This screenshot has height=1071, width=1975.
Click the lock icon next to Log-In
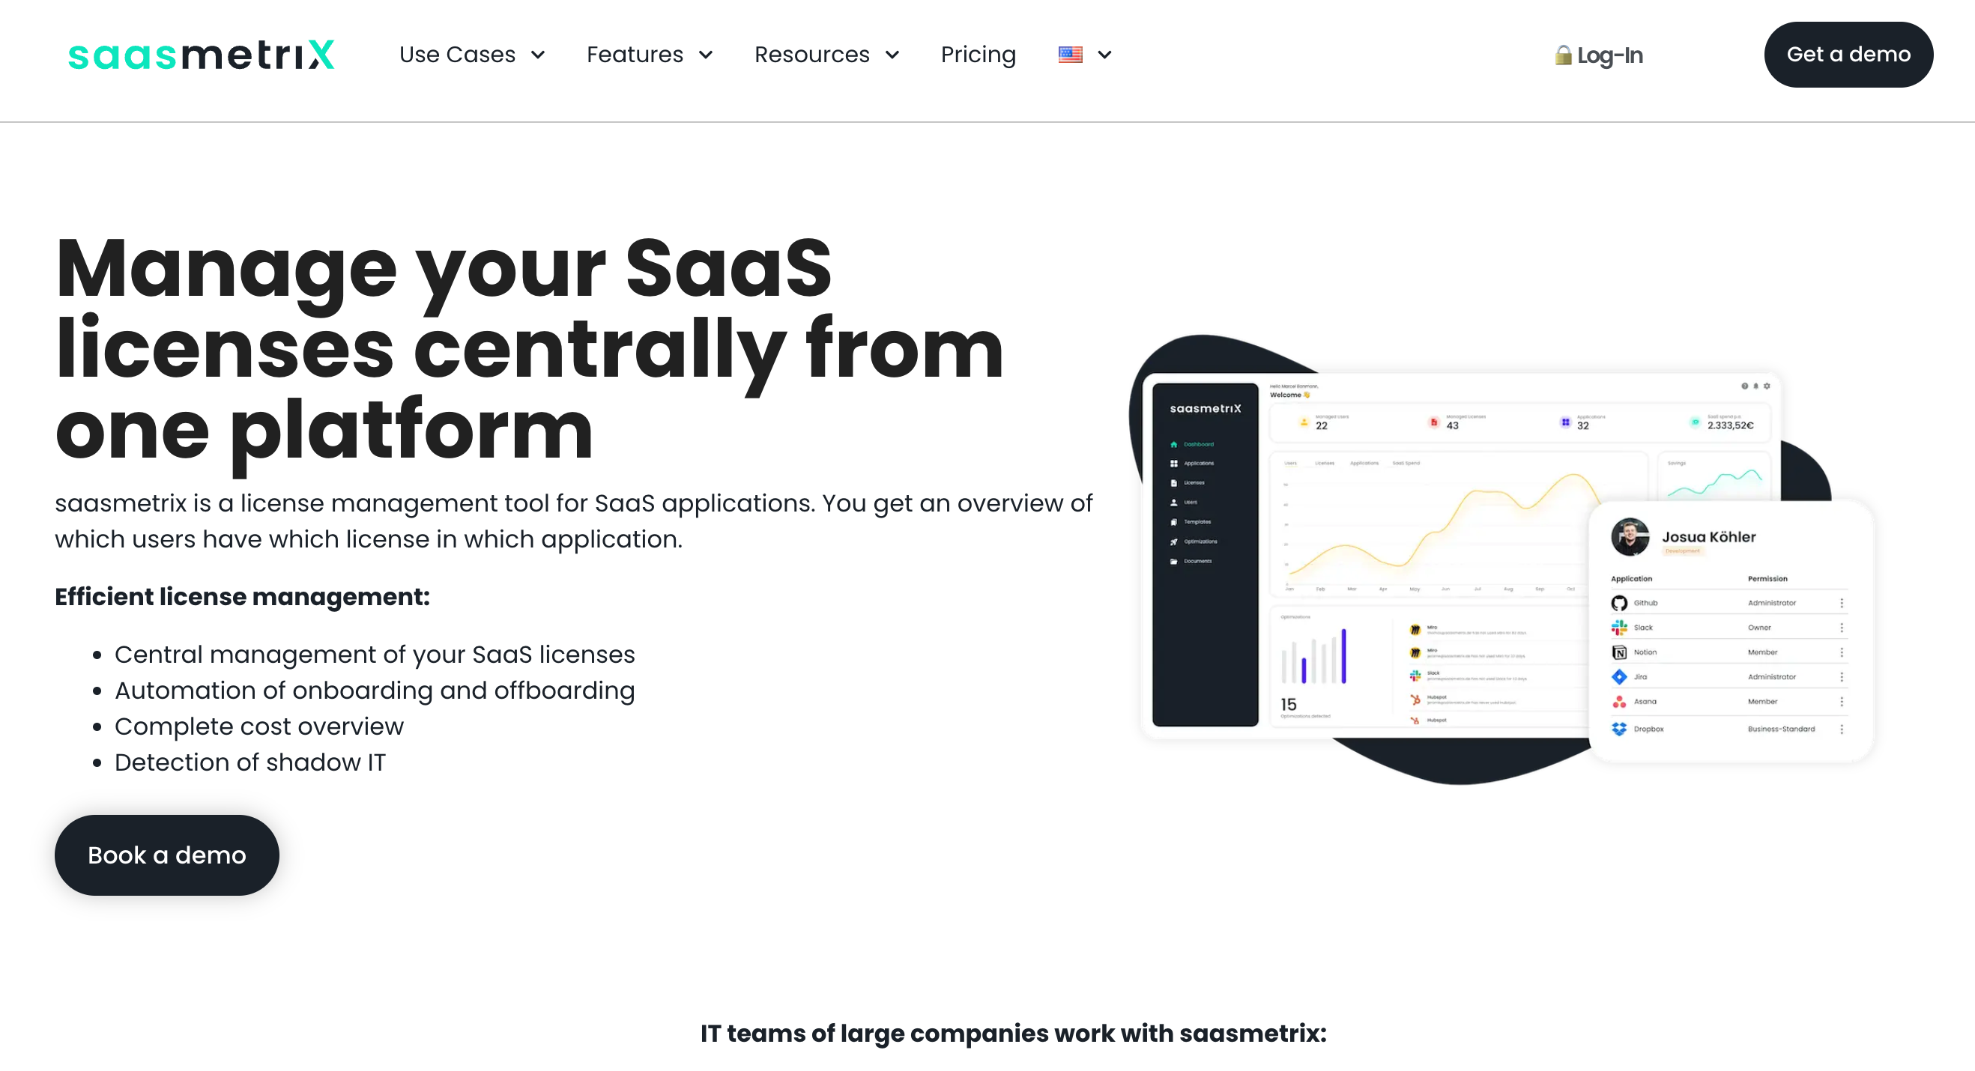[x=1562, y=55]
